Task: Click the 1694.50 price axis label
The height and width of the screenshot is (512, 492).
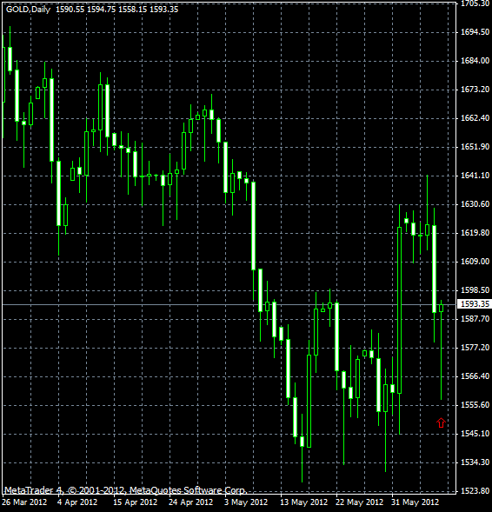Action: coord(475,32)
